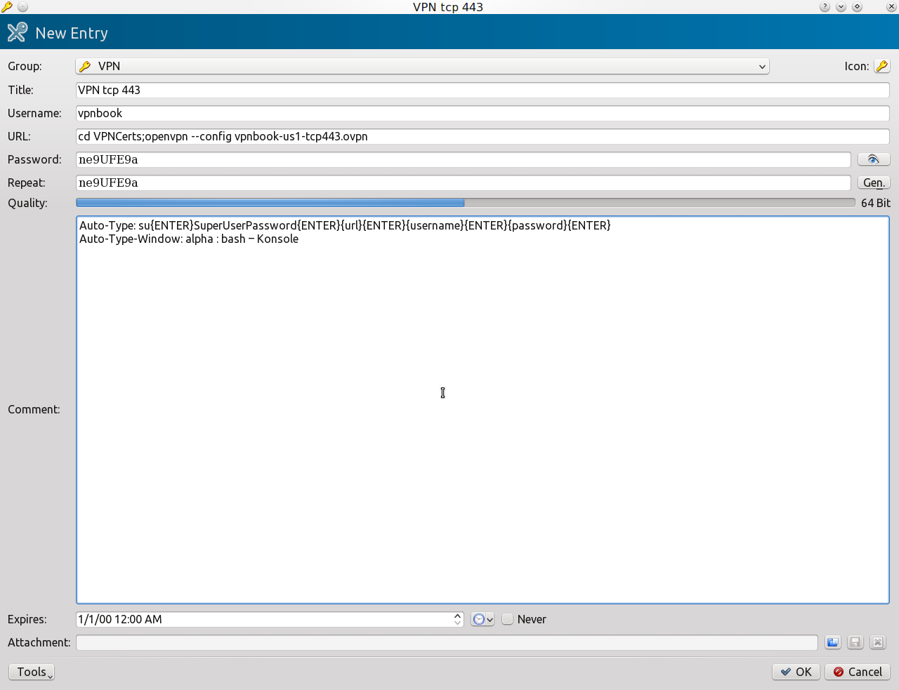Click the delete attachment icon
The width and height of the screenshot is (899, 690).
(877, 642)
